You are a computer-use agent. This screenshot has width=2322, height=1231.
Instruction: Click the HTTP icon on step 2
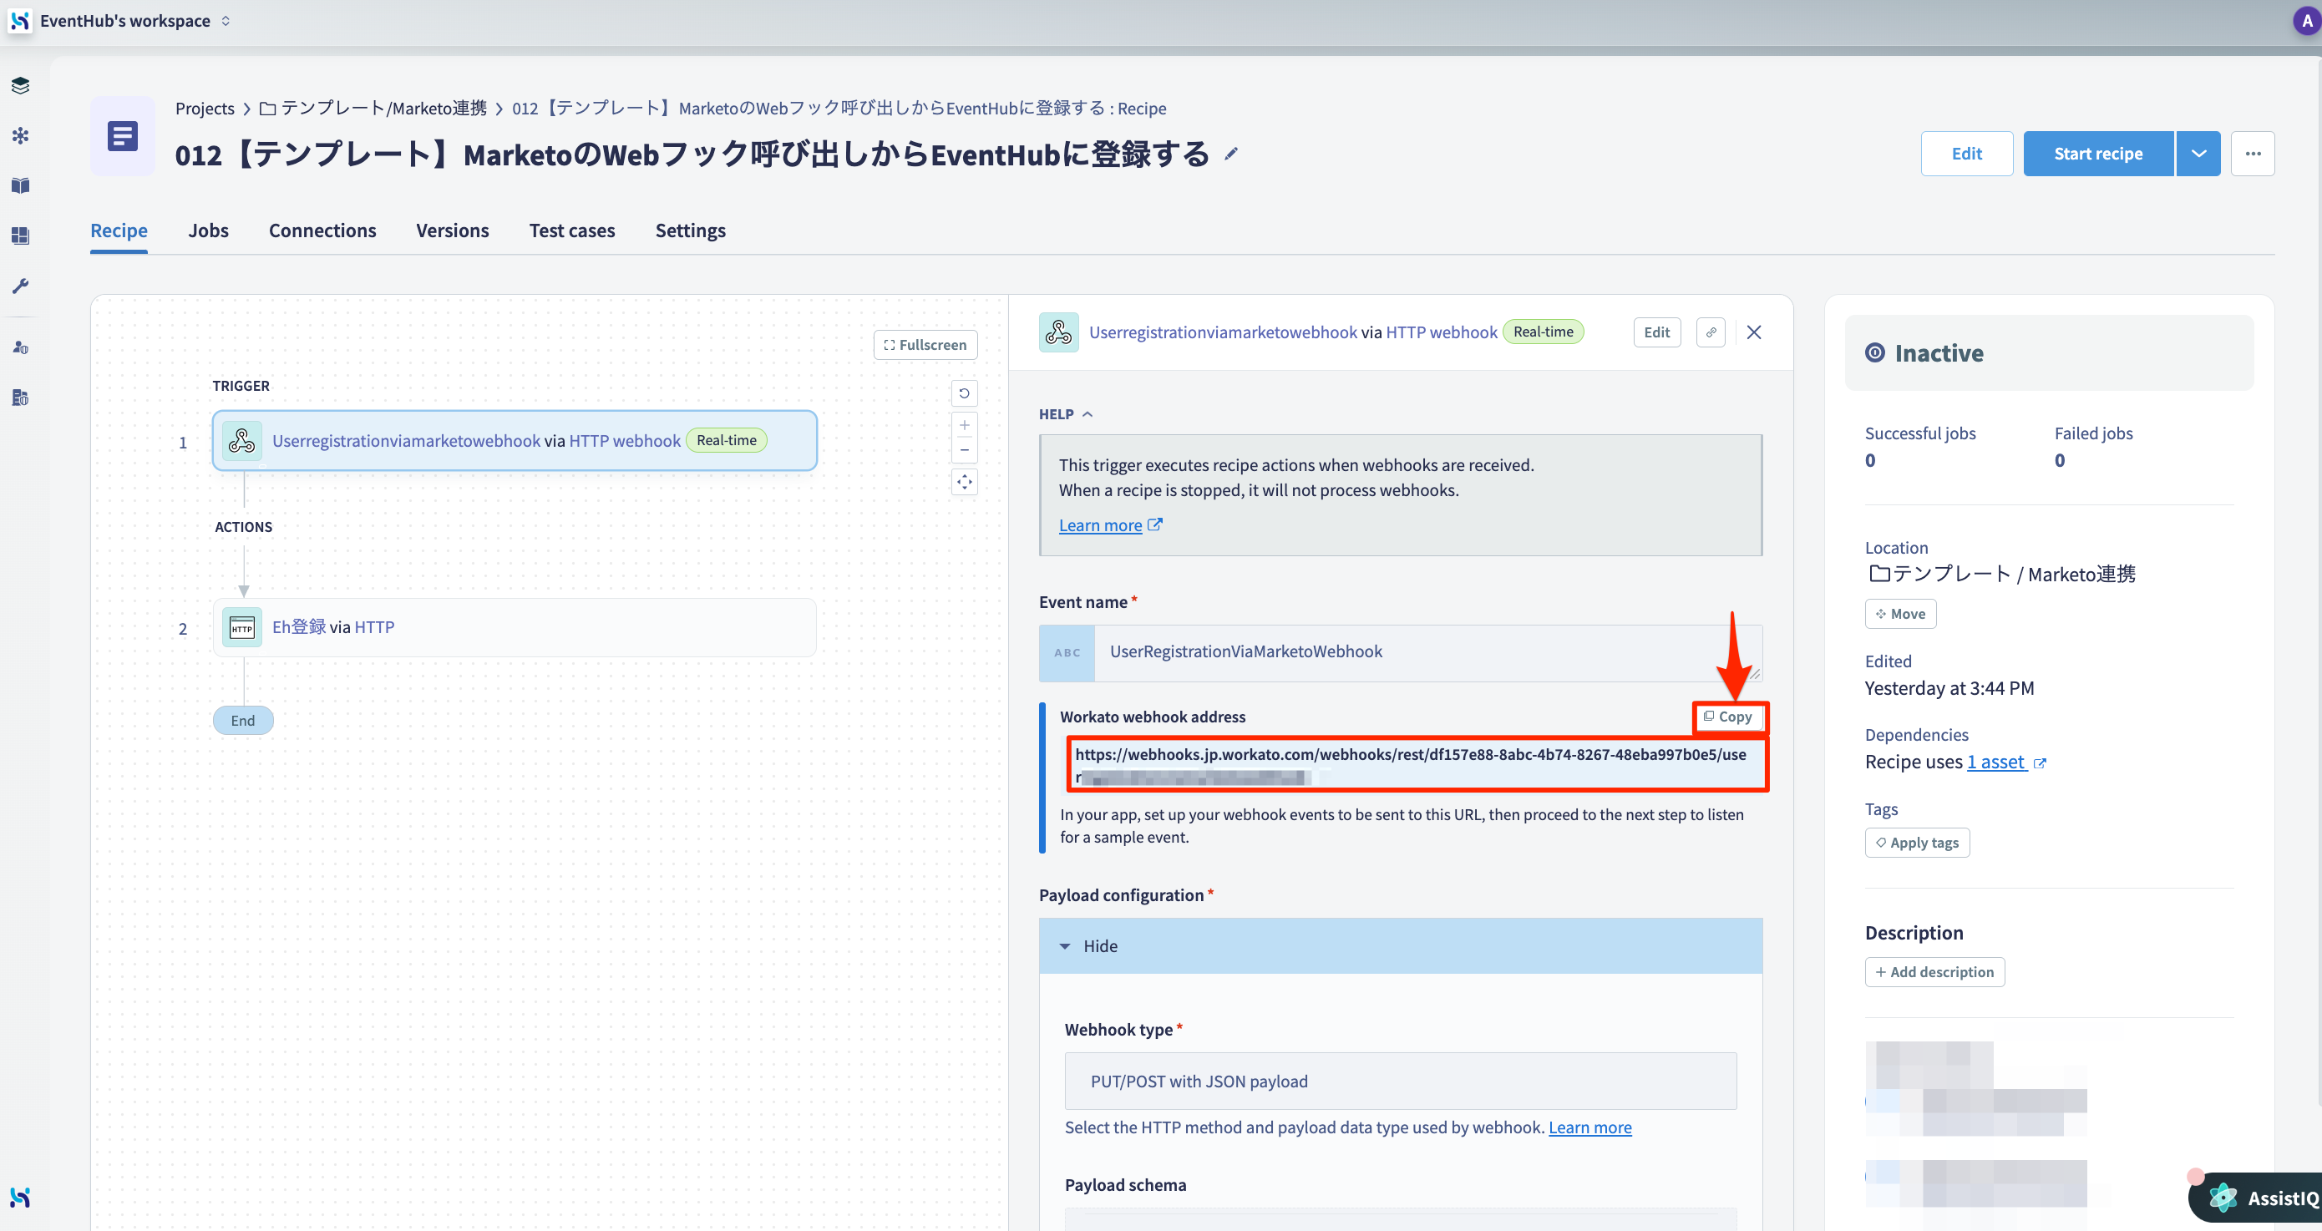[241, 627]
